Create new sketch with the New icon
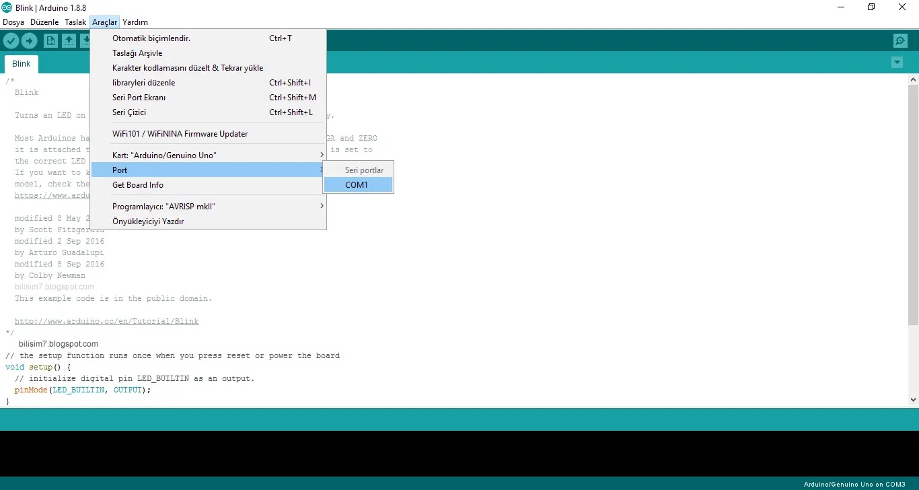The width and height of the screenshot is (919, 490). pos(50,41)
